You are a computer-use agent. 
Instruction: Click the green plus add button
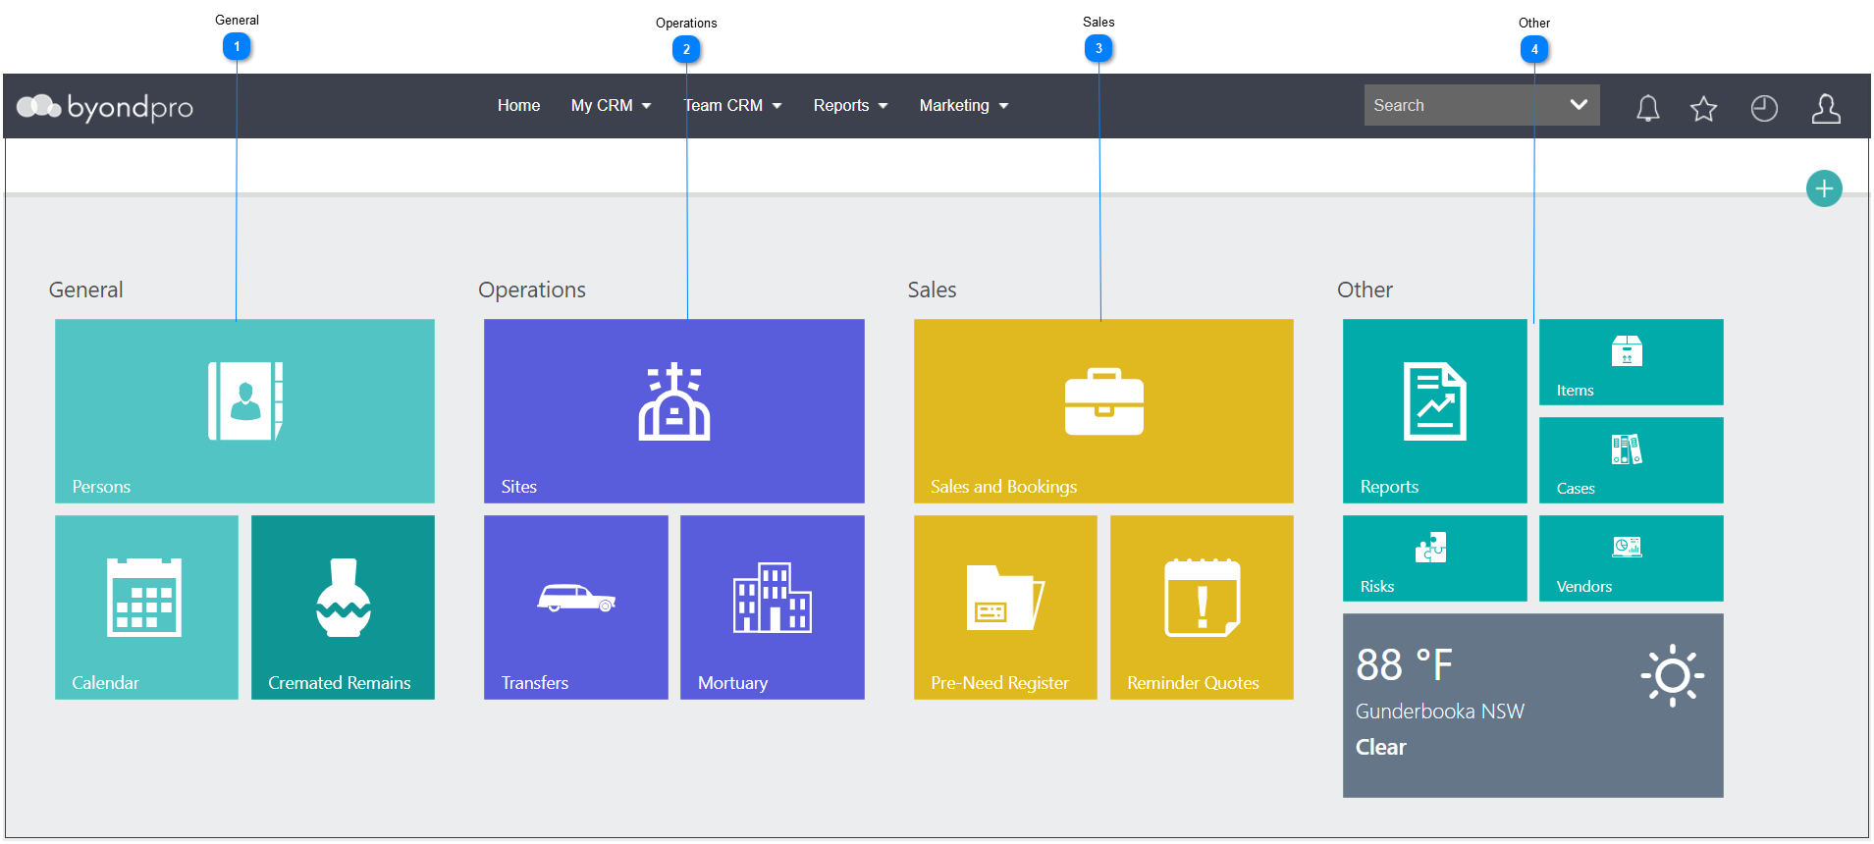(1824, 188)
